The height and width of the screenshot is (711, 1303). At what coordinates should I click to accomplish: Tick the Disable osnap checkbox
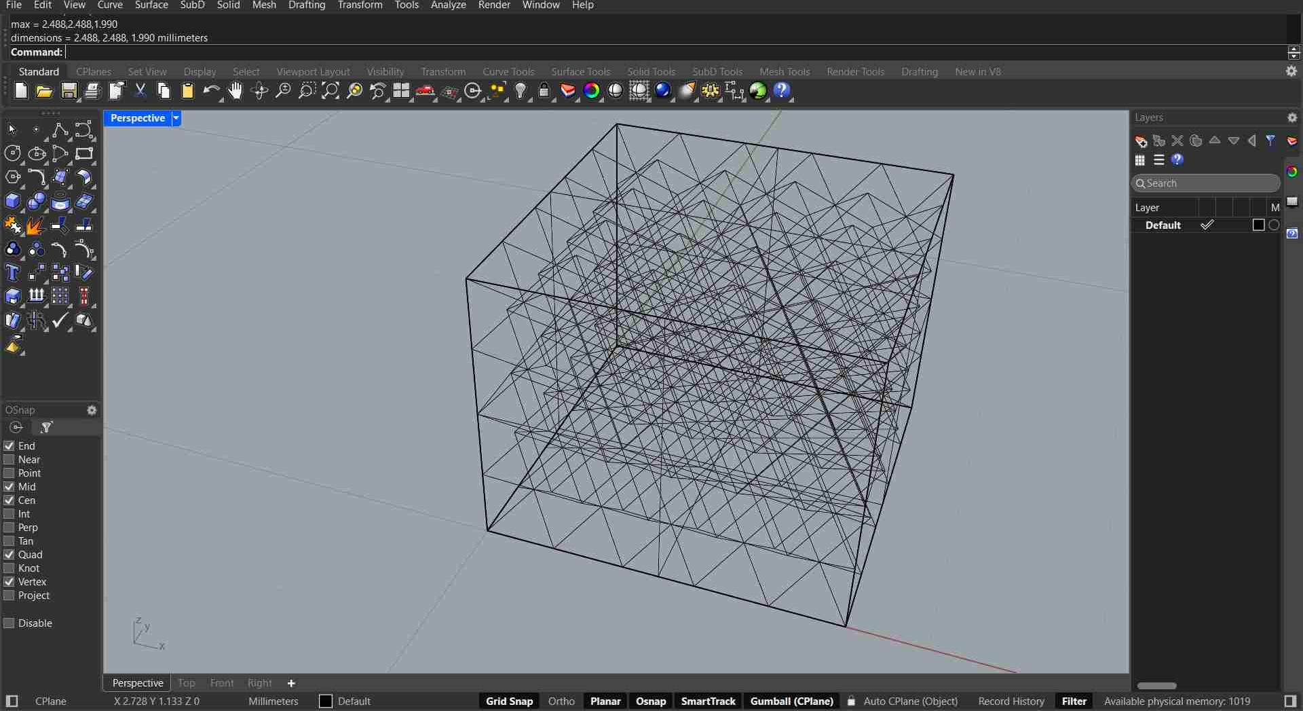click(10, 623)
